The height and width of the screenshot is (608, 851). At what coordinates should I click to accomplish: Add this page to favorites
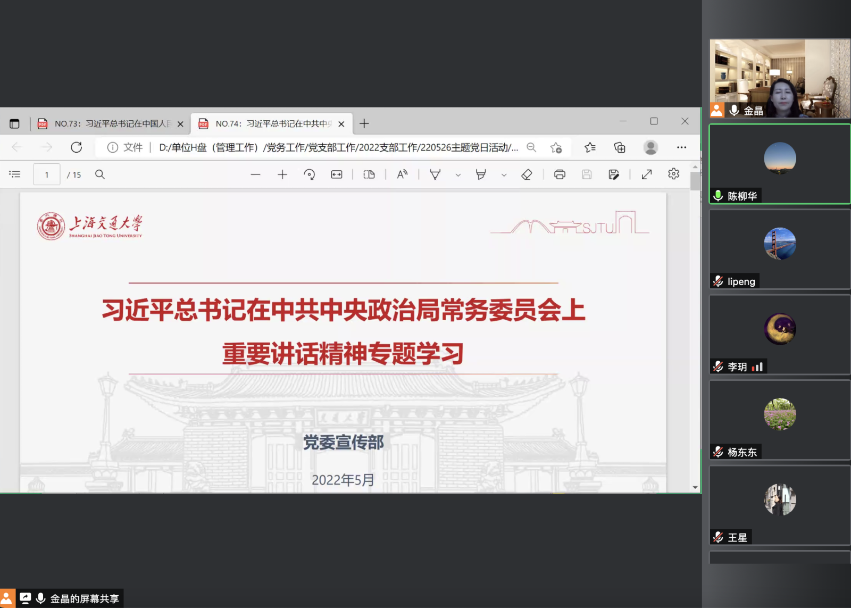(x=556, y=147)
